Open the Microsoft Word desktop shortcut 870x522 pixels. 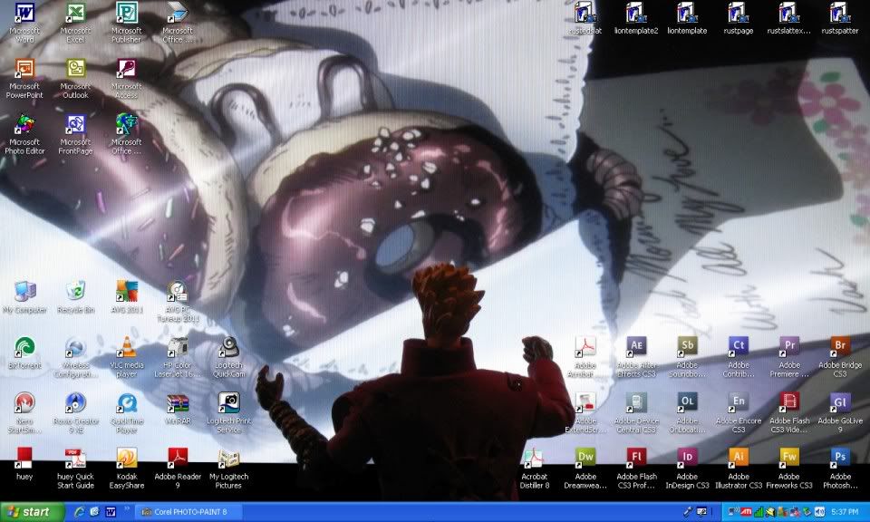(24, 13)
